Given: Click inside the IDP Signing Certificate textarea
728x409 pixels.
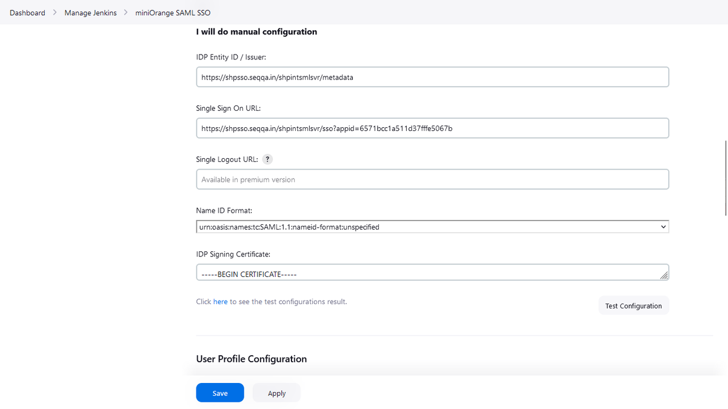Looking at the screenshot, I should [432, 272].
